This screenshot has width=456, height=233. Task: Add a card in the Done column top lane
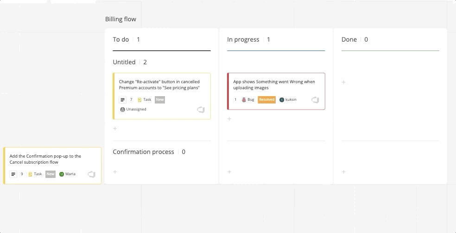coord(343,82)
